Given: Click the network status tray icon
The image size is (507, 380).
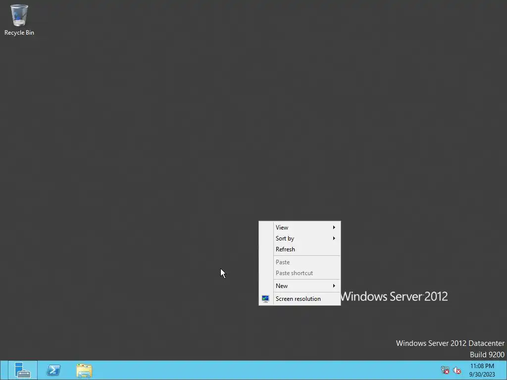Looking at the screenshot, I should 445,370.
